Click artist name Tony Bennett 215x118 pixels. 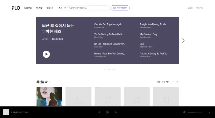pos(145,37)
